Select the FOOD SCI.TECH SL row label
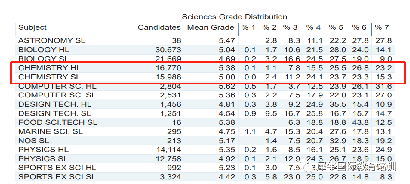Viewport: 410px width, 184px height. click(x=58, y=122)
